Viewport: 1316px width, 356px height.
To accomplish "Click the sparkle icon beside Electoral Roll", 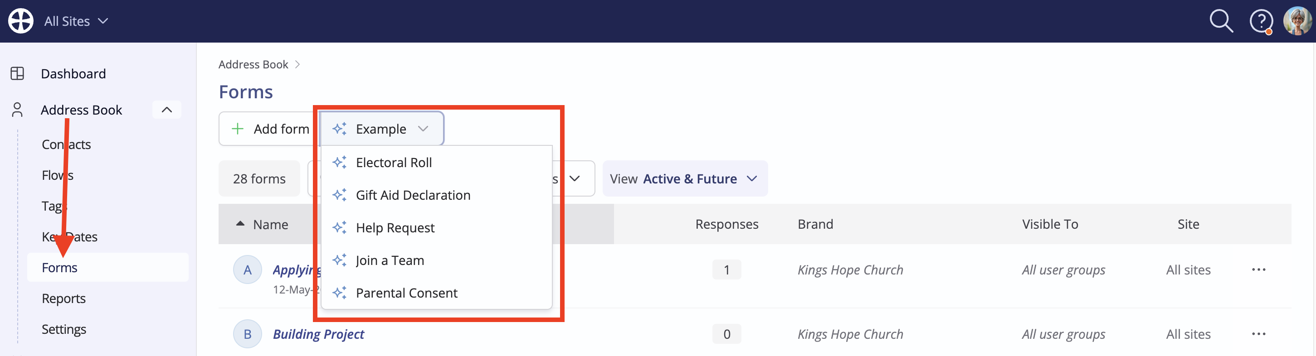I will pyautogui.click(x=340, y=162).
